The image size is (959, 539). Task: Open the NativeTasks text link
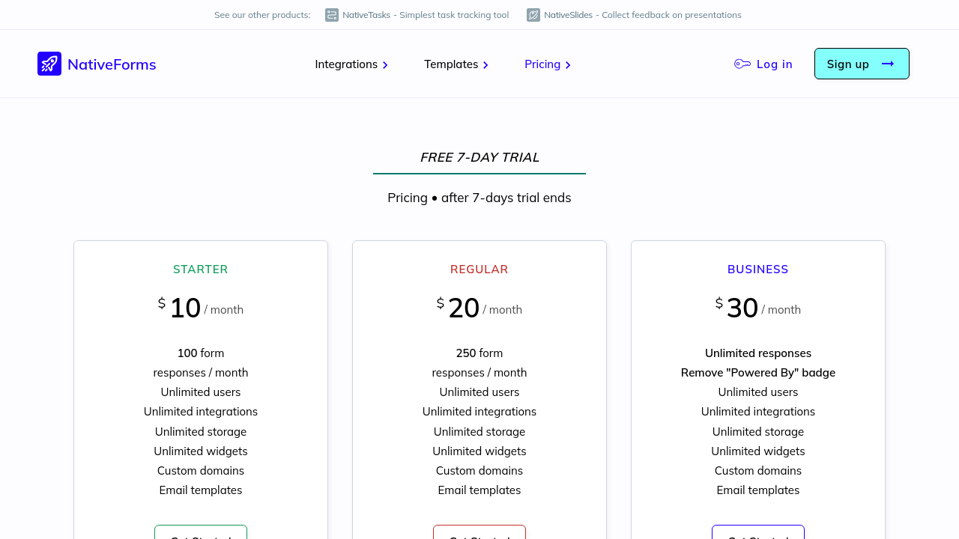[366, 15]
